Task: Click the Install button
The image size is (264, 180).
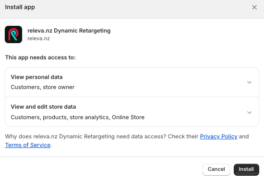Action: click(x=246, y=169)
